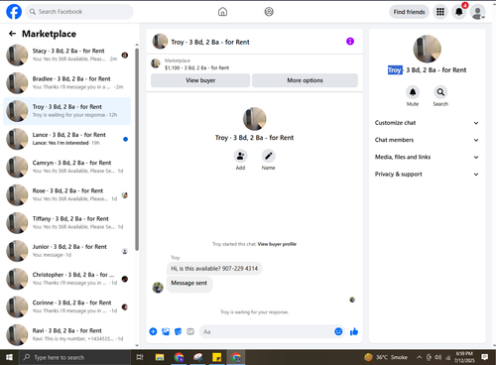Choose a sticker icon in composer
496x365 pixels.
point(178,331)
